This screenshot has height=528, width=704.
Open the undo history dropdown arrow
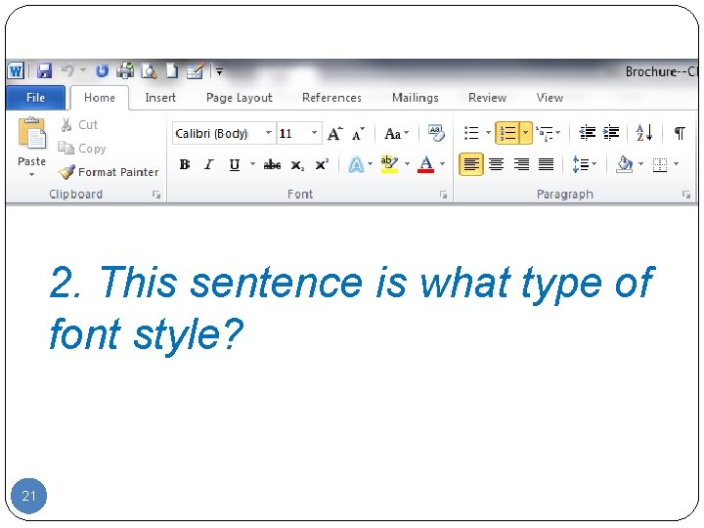coord(83,70)
